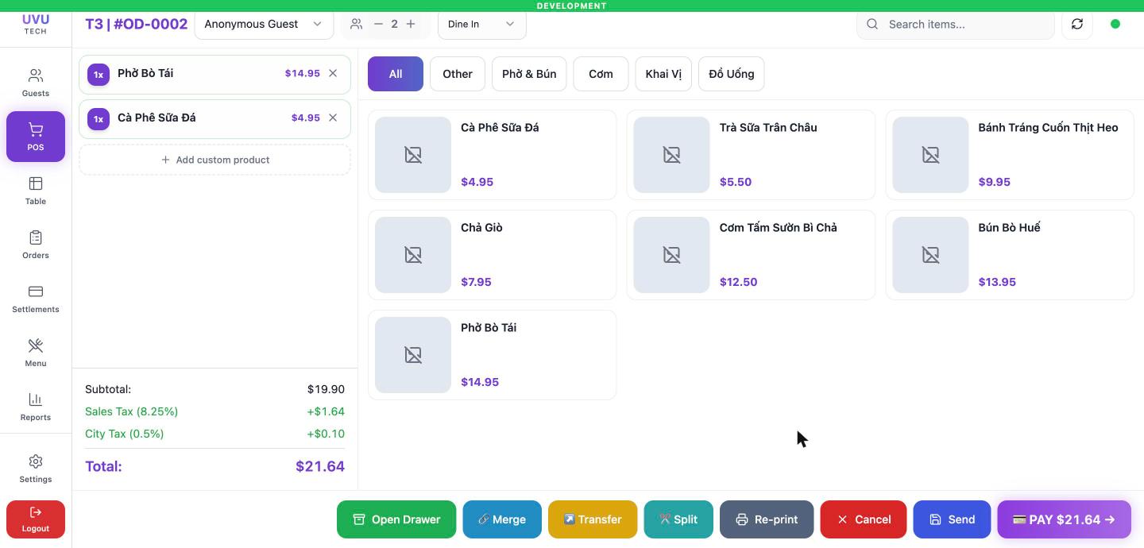The width and height of the screenshot is (1144, 548).
Task: Click the guests people icon by the count
Action: coord(356,24)
